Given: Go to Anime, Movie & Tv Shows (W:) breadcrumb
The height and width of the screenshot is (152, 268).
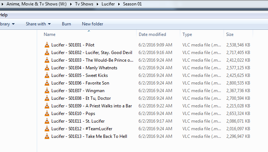Looking at the screenshot, I should tap(36, 4).
